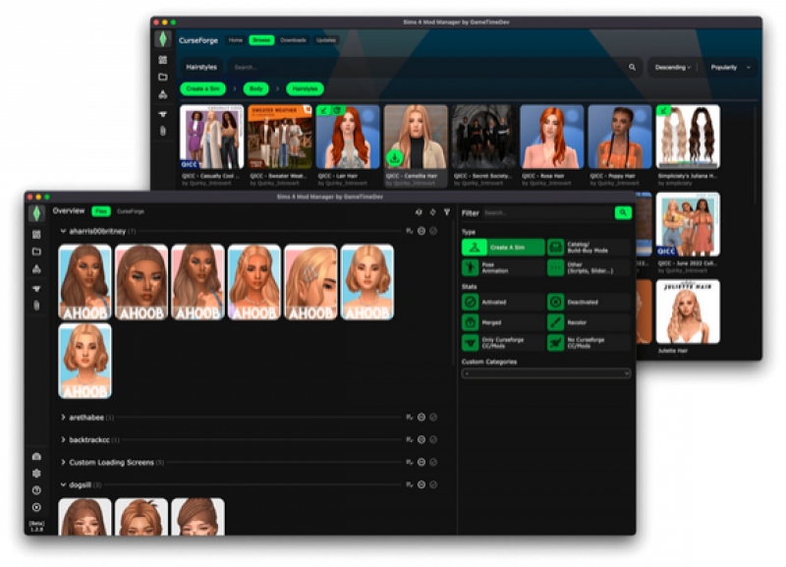The image size is (786, 567).
Task: Click the Filter panel search field
Action: [x=547, y=212]
